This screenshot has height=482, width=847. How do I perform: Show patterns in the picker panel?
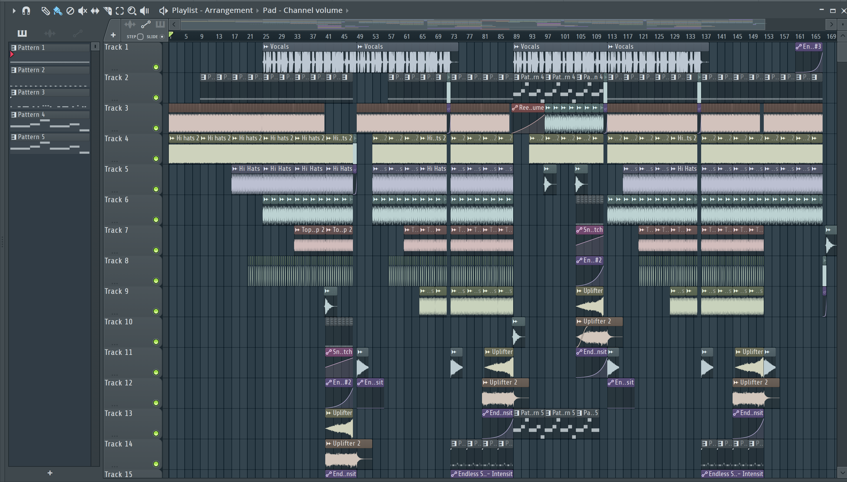coord(22,33)
